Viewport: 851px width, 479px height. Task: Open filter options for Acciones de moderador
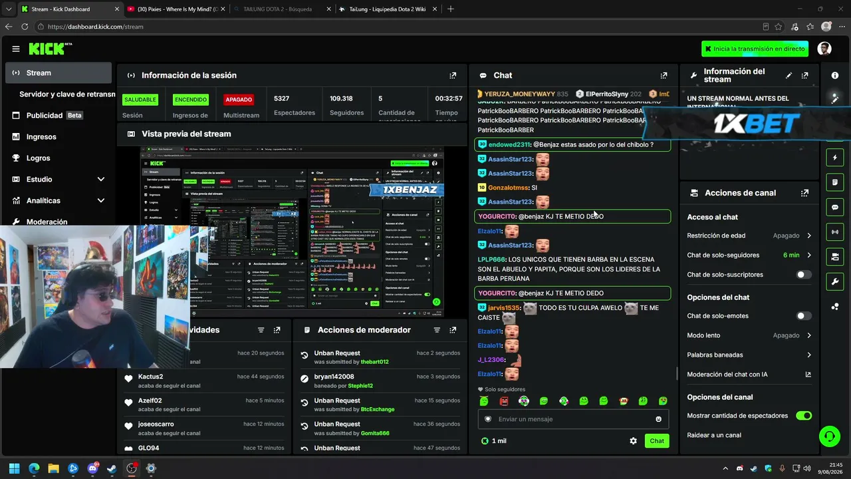tap(437, 330)
